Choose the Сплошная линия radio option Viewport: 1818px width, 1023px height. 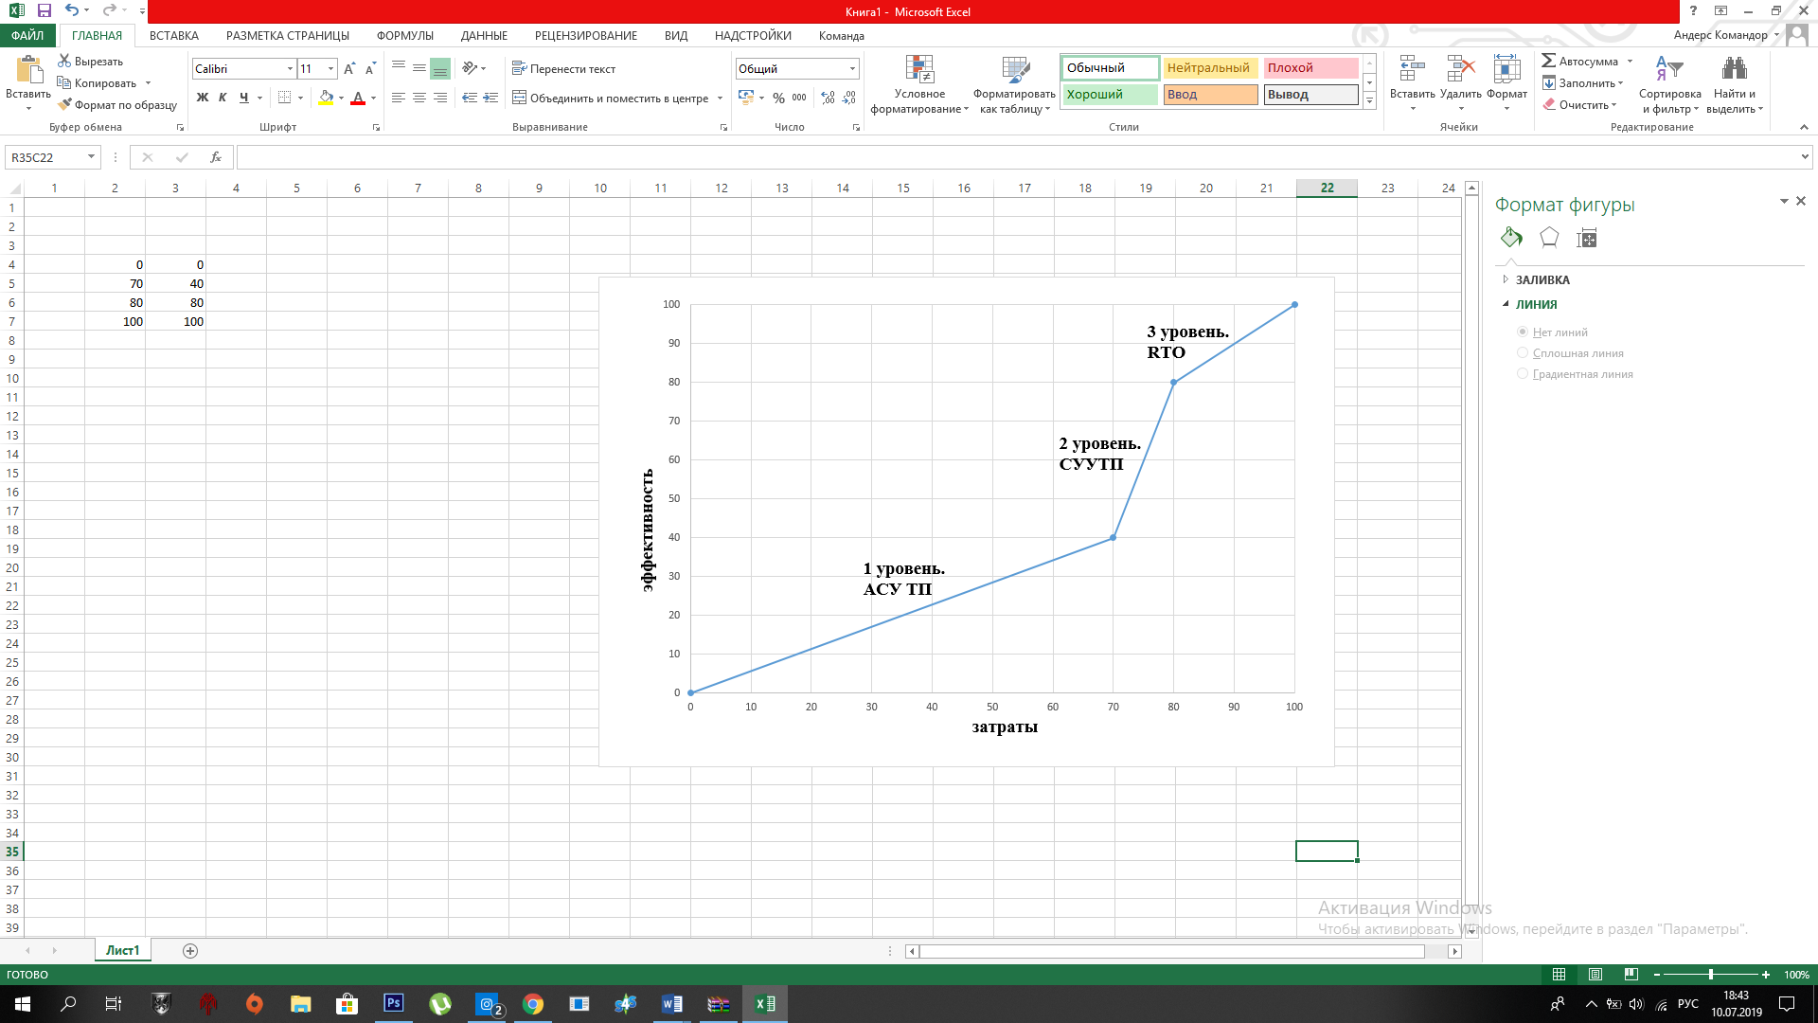[x=1523, y=352]
